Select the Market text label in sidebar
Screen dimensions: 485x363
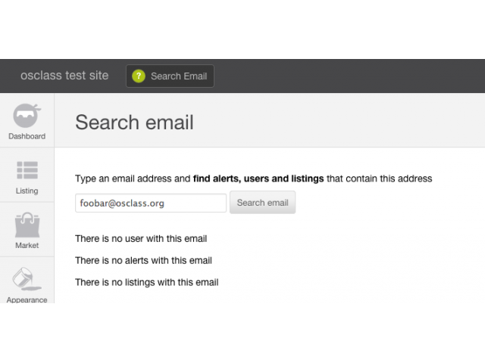tap(27, 245)
